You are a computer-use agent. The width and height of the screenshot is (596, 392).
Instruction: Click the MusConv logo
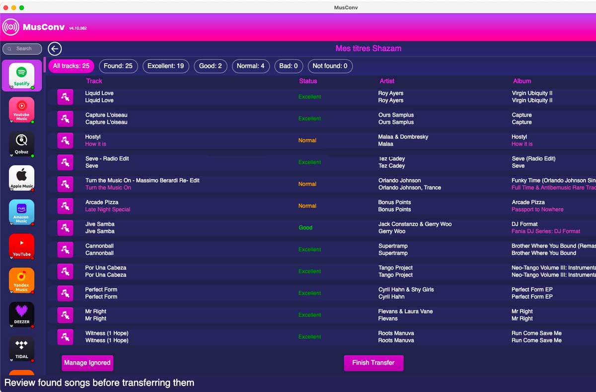tap(11, 27)
